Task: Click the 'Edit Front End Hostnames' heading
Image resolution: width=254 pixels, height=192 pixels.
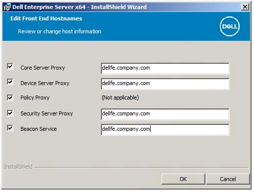Action: (46, 18)
